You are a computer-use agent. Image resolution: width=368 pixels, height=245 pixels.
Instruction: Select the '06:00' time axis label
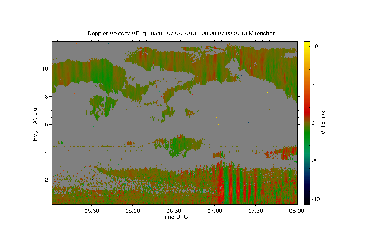(x=133, y=211)
